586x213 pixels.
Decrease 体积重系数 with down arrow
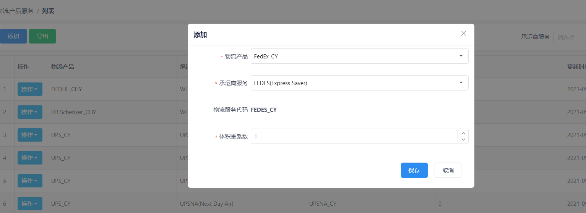pos(463,140)
